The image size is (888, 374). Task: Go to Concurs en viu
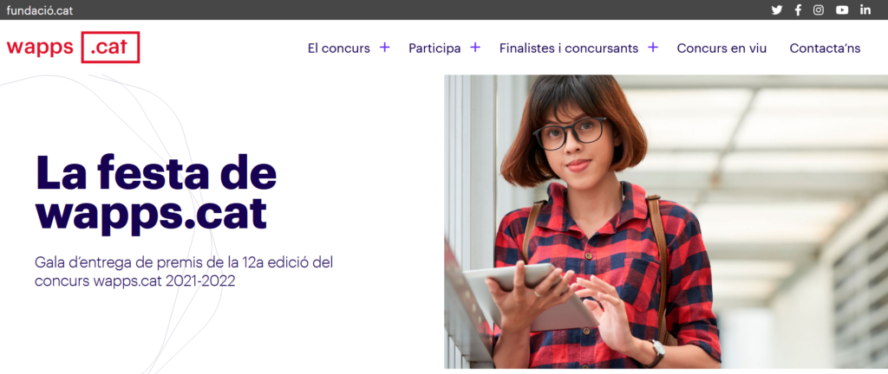721,48
